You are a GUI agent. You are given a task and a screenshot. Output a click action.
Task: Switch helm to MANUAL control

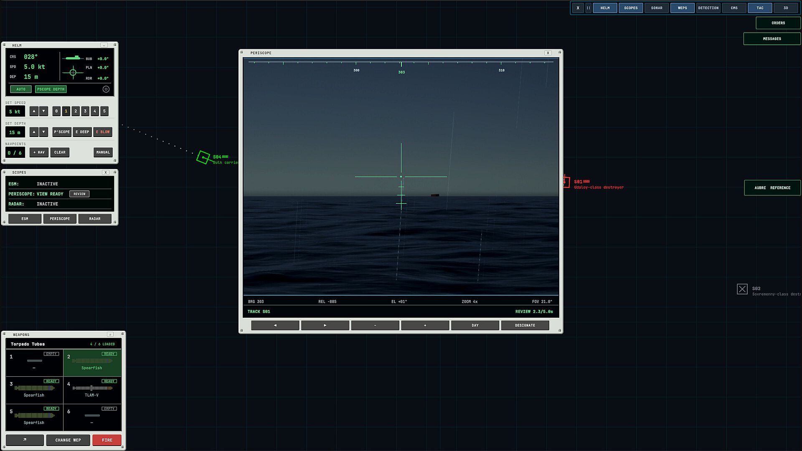[103, 152]
